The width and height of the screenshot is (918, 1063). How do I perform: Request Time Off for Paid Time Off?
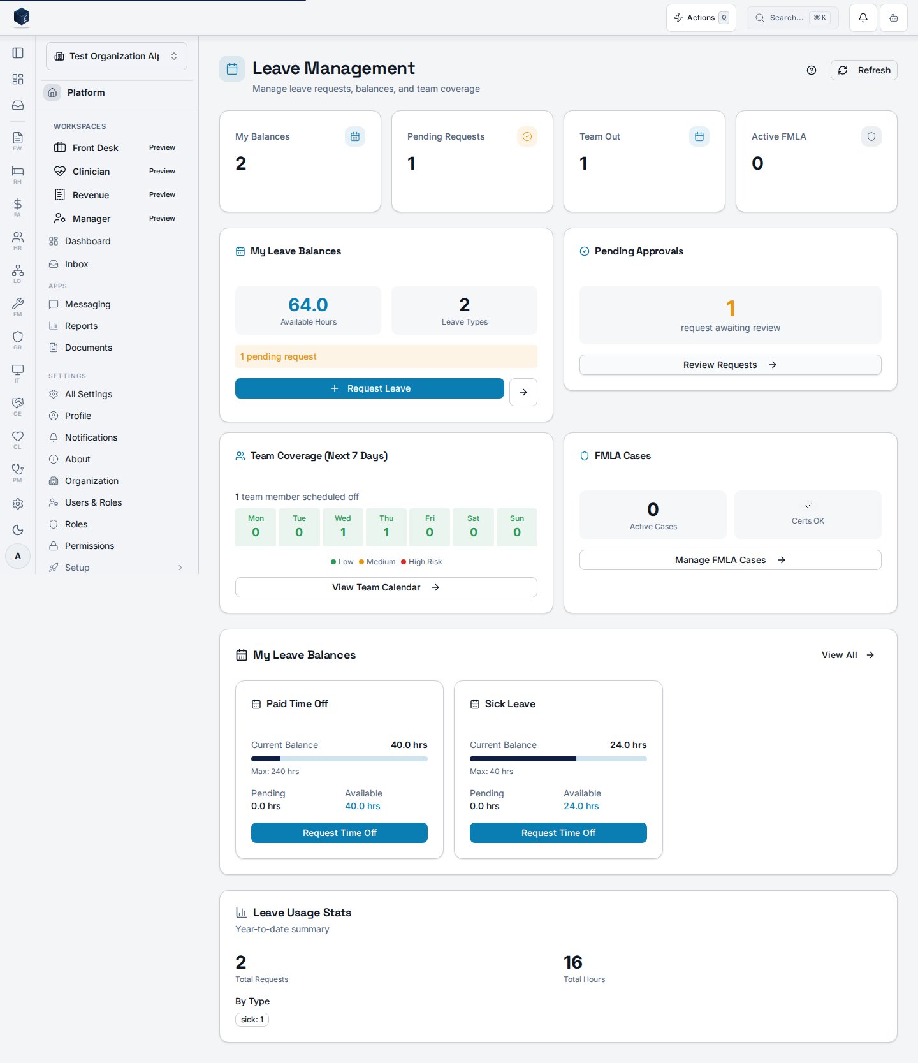coord(339,833)
